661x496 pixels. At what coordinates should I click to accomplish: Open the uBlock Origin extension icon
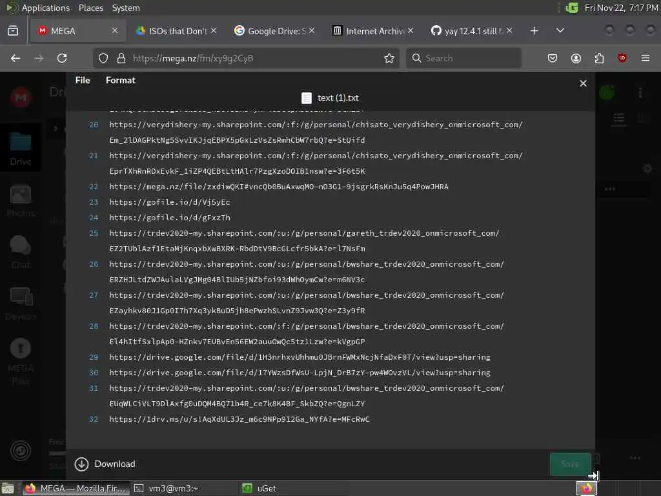point(622,58)
